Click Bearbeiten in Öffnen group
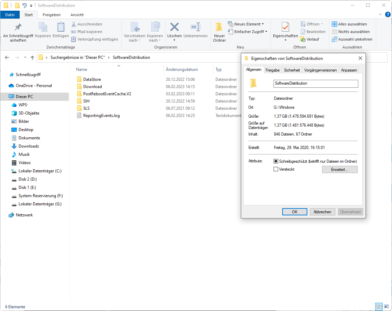Viewport: 392px width, 311px height. pyautogui.click(x=313, y=32)
